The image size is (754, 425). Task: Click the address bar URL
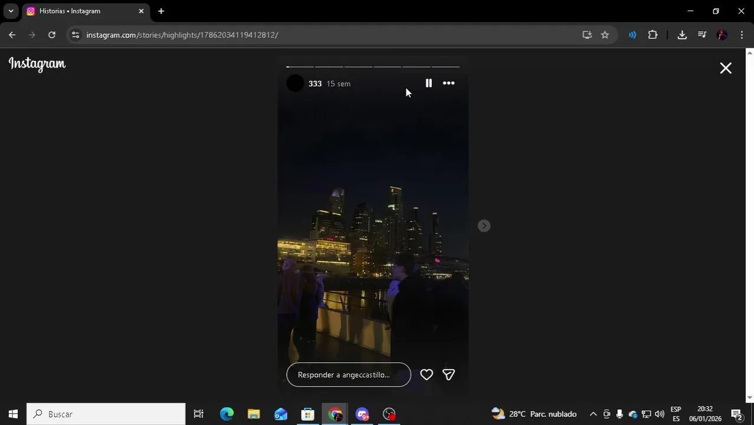(x=182, y=35)
